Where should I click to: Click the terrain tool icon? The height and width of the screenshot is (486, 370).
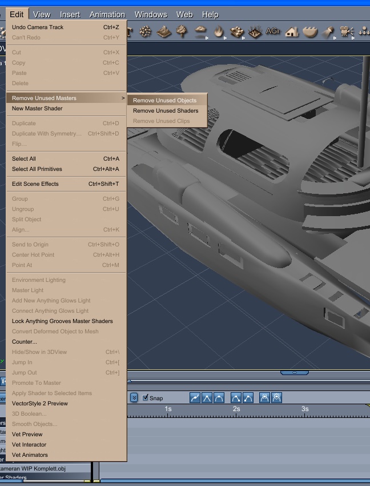click(x=164, y=32)
